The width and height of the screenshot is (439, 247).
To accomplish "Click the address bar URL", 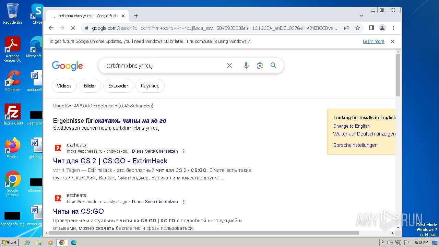I will (x=214, y=28).
